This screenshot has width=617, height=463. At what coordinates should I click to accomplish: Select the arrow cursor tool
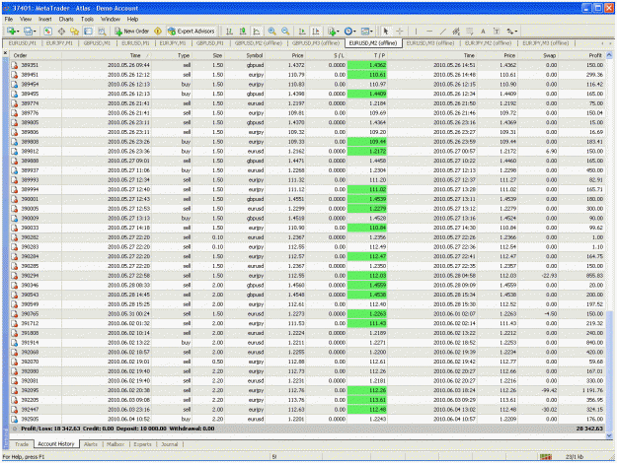(x=386, y=31)
